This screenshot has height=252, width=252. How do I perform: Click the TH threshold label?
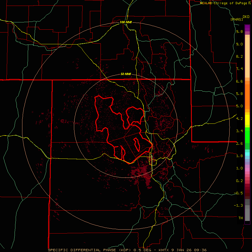coord(241,218)
